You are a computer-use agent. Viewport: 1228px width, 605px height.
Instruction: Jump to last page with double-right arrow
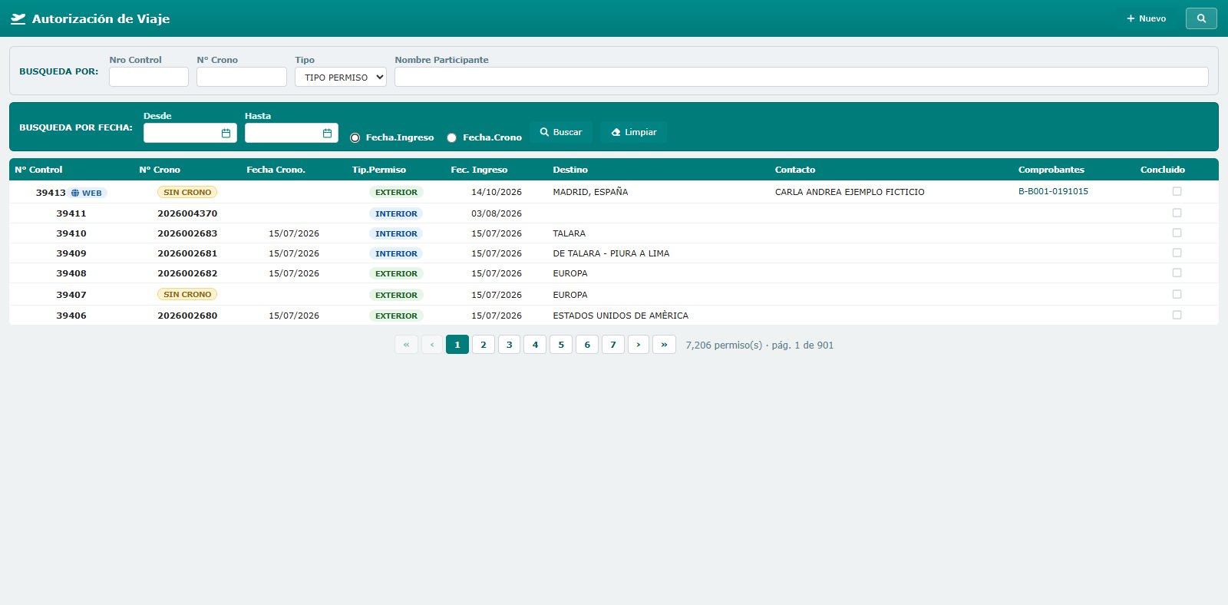(664, 345)
